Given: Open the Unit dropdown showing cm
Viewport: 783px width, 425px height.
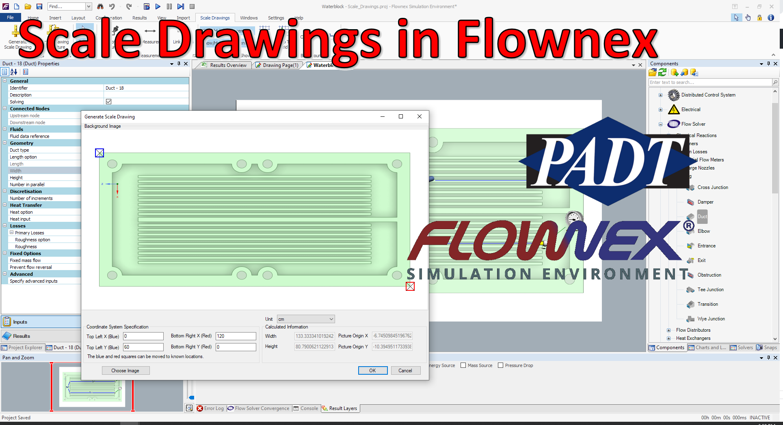Looking at the screenshot, I should point(306,319).
